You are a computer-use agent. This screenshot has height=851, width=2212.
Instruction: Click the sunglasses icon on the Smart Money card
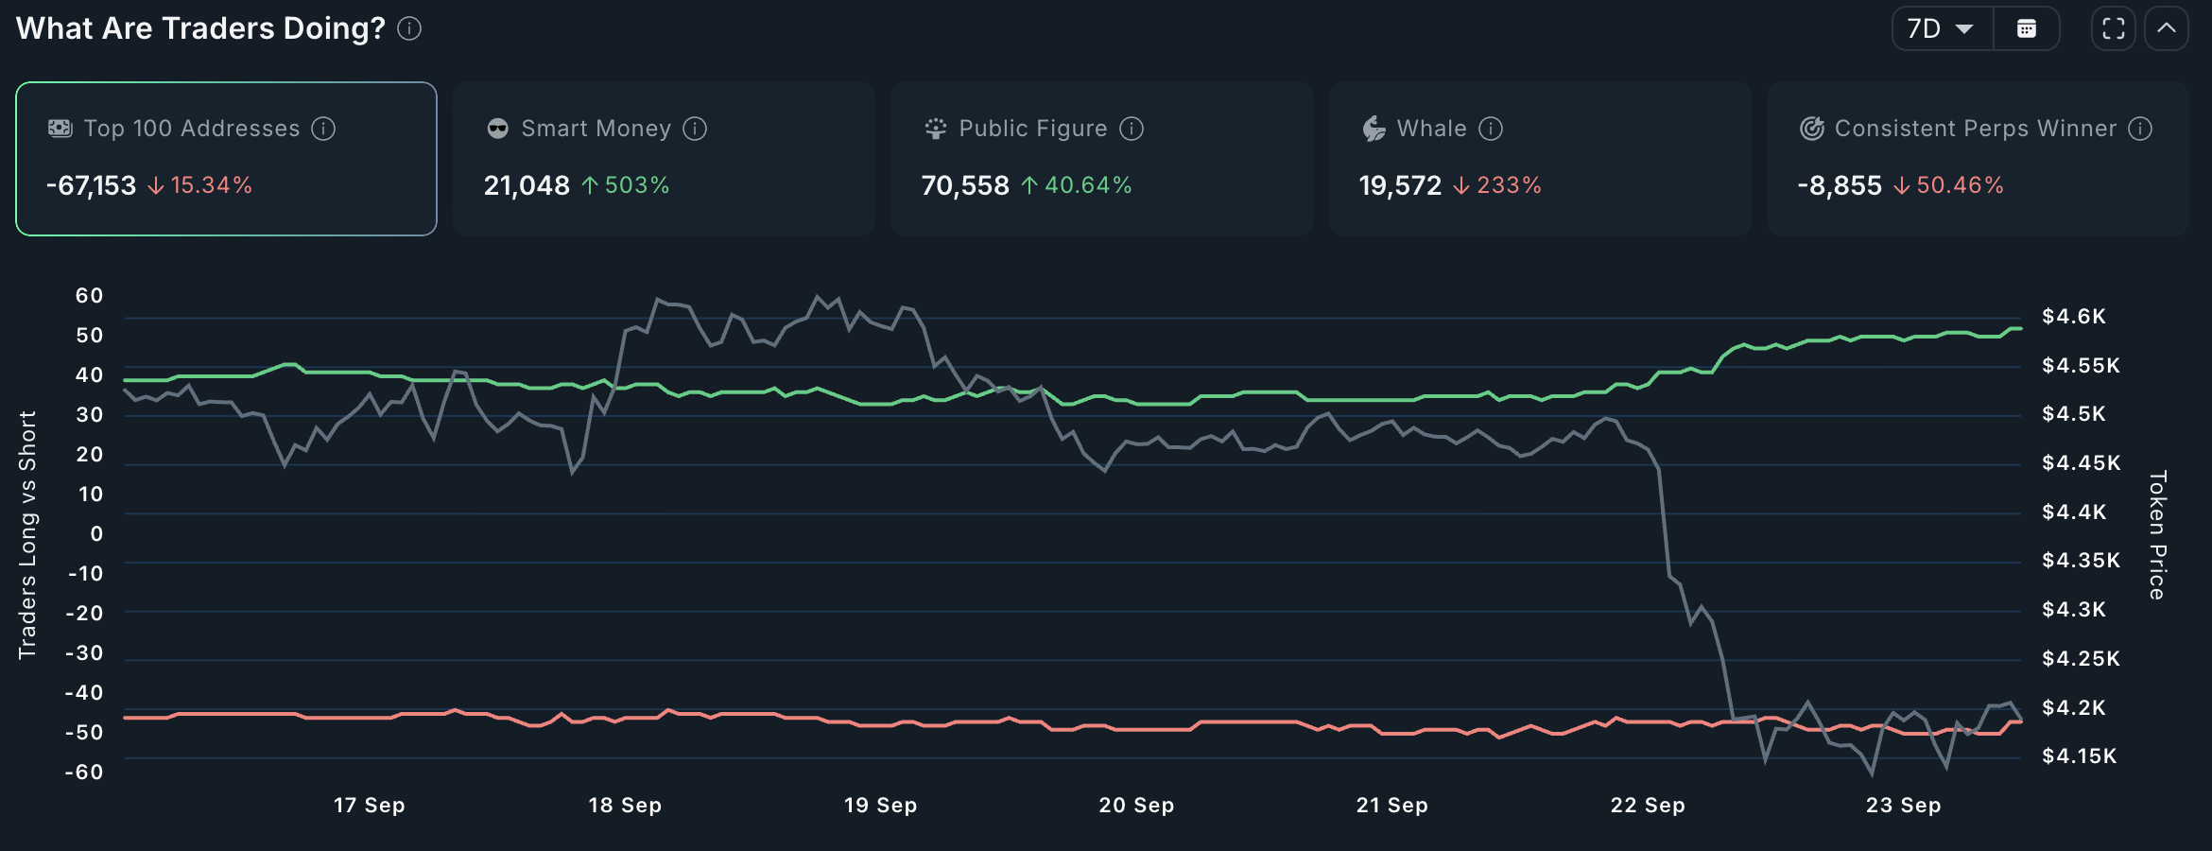click(496, 128)
